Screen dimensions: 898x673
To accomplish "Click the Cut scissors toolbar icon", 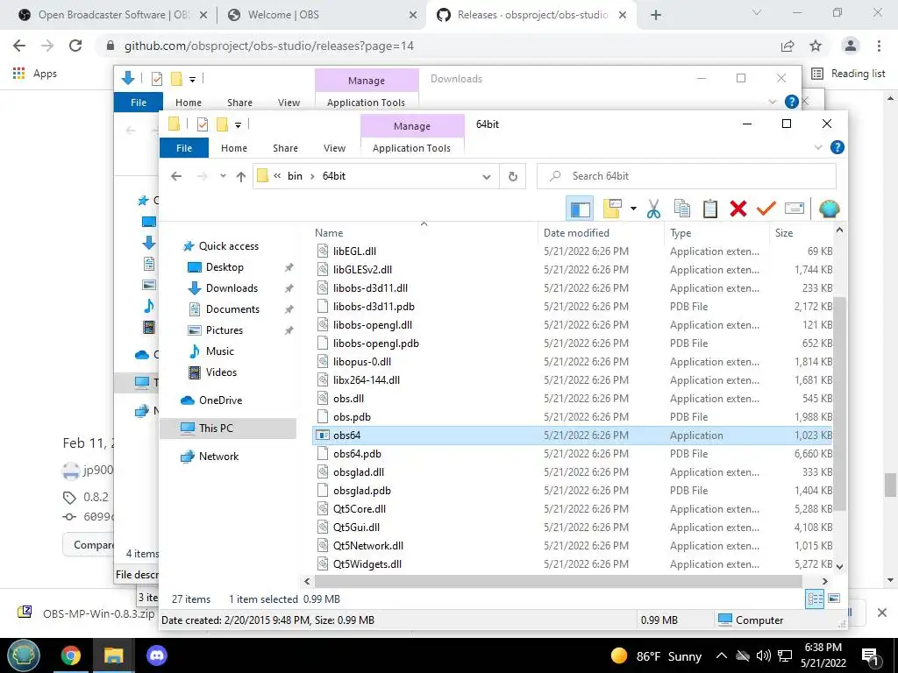I will [653, 209].
